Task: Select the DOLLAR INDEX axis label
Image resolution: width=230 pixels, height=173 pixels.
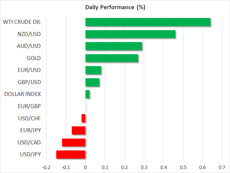Action: point(23,94)
